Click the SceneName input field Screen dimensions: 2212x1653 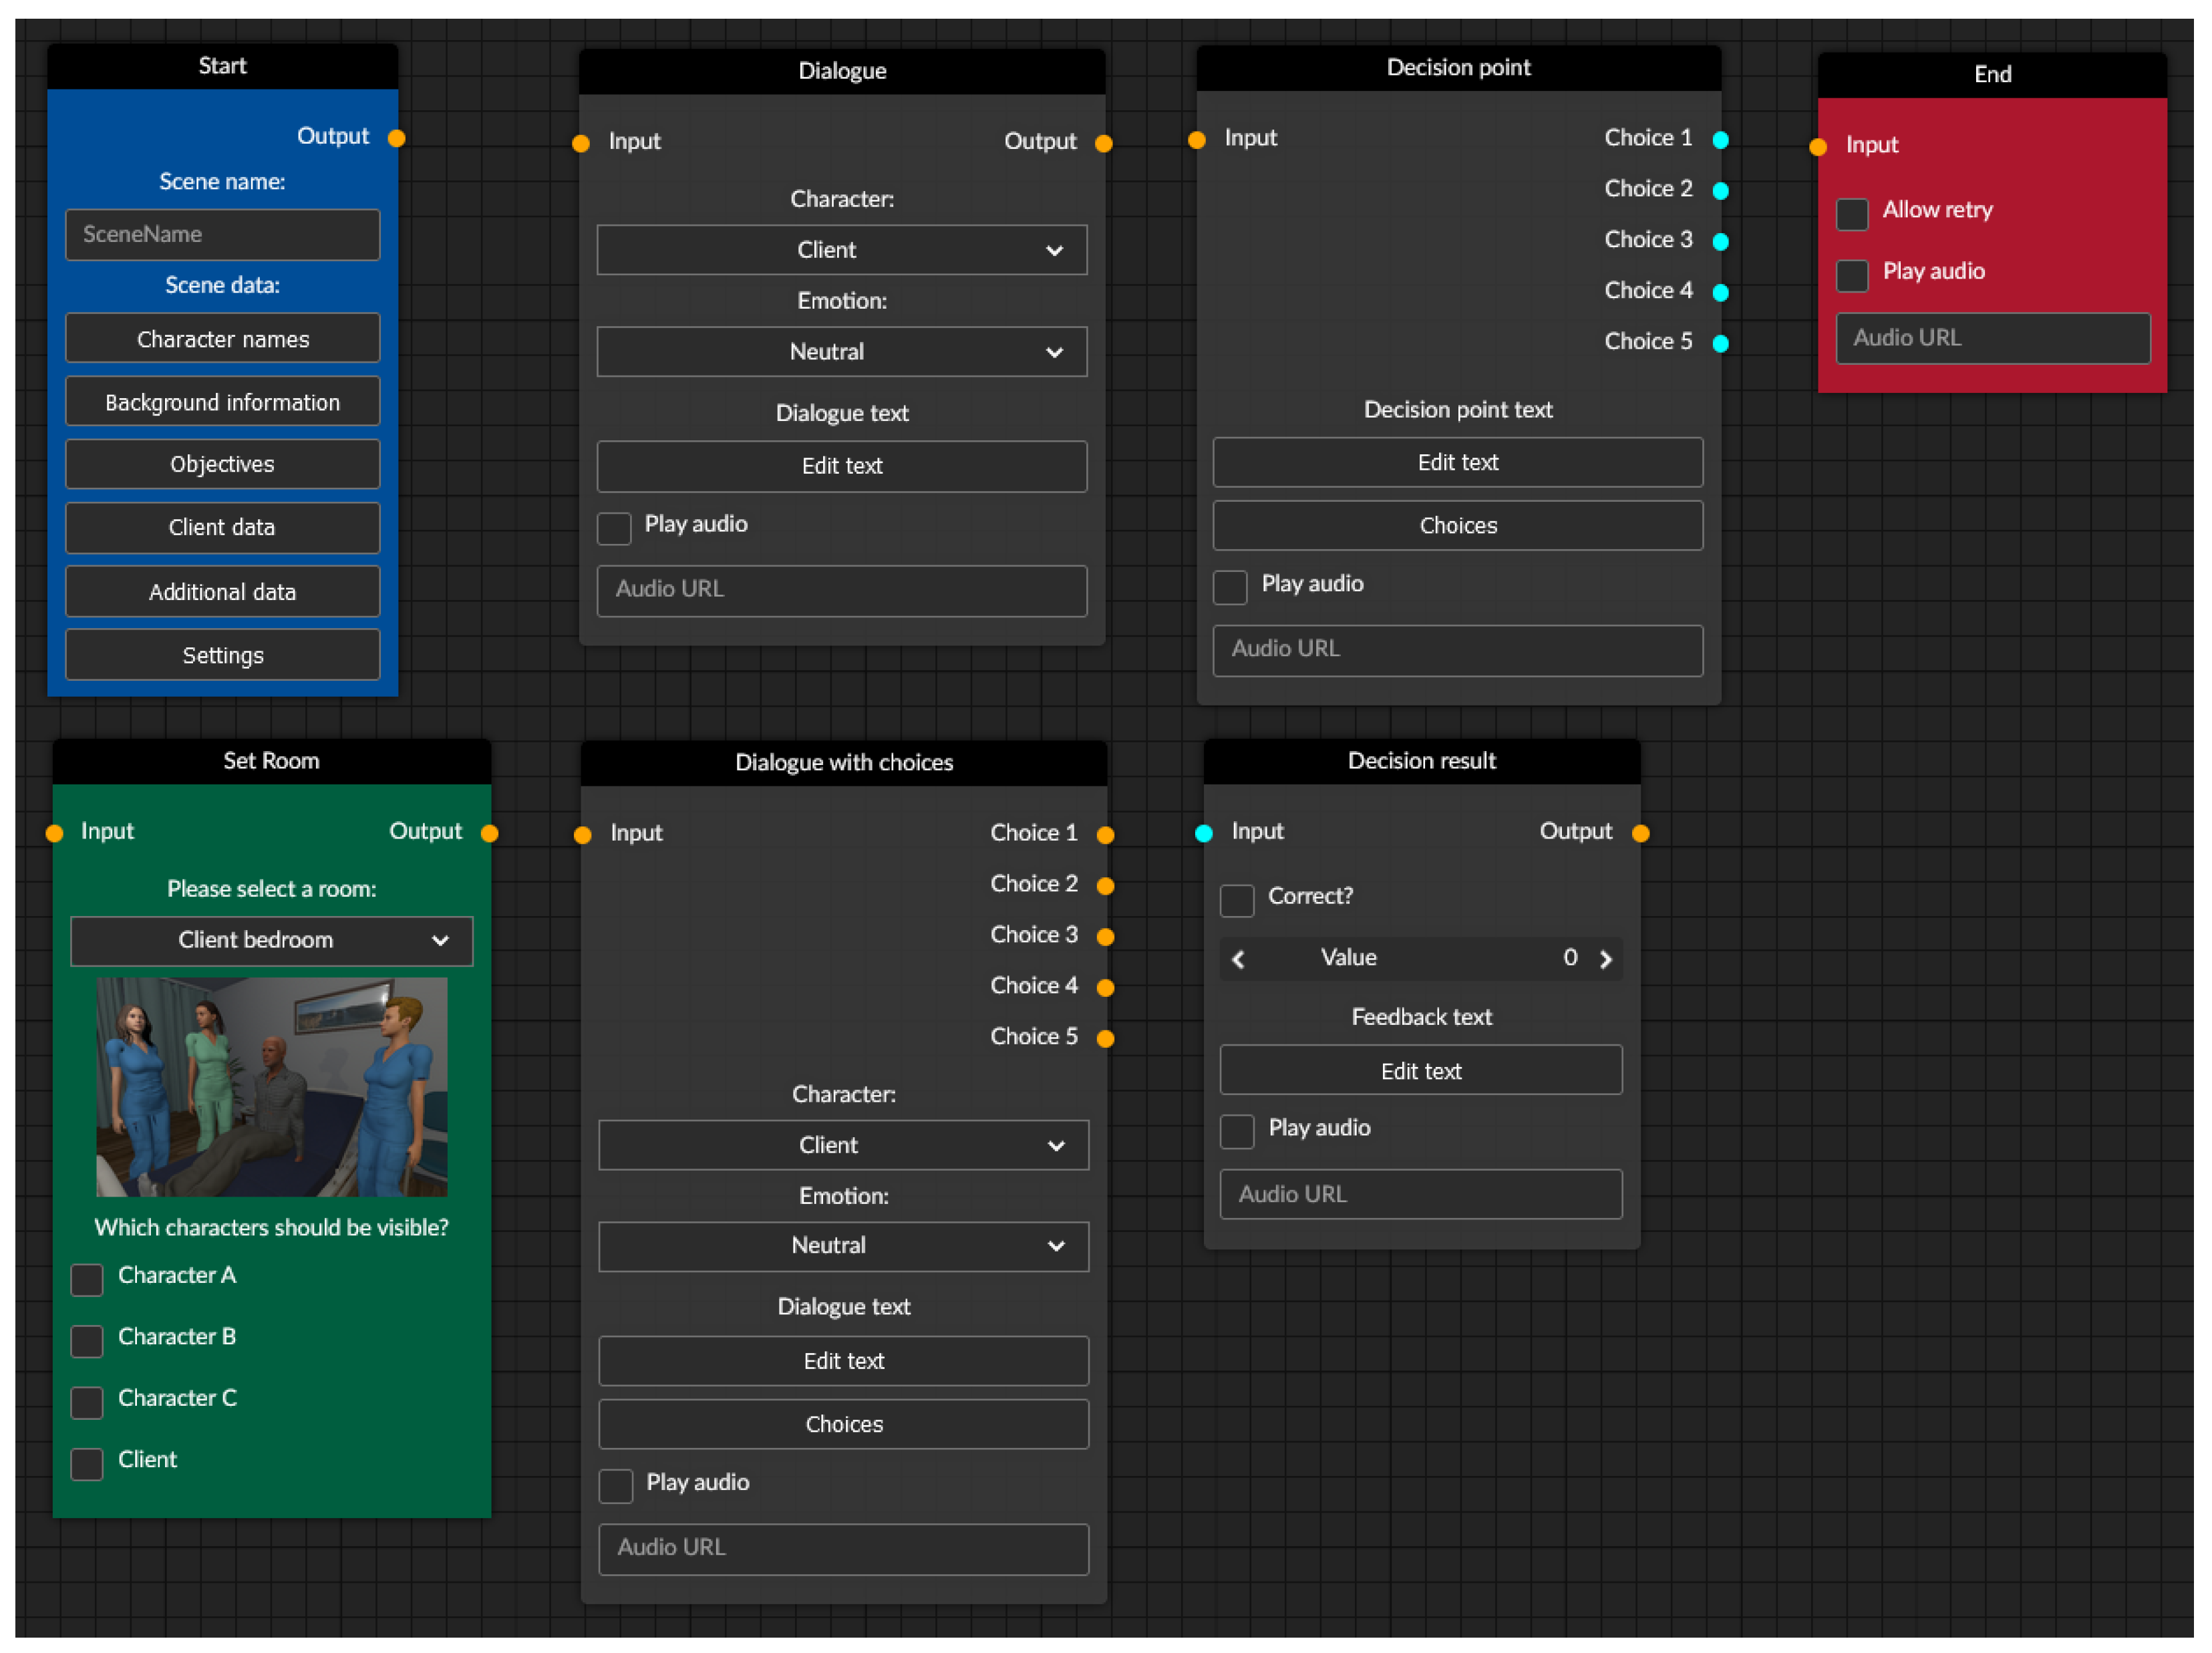coord(222,235)
